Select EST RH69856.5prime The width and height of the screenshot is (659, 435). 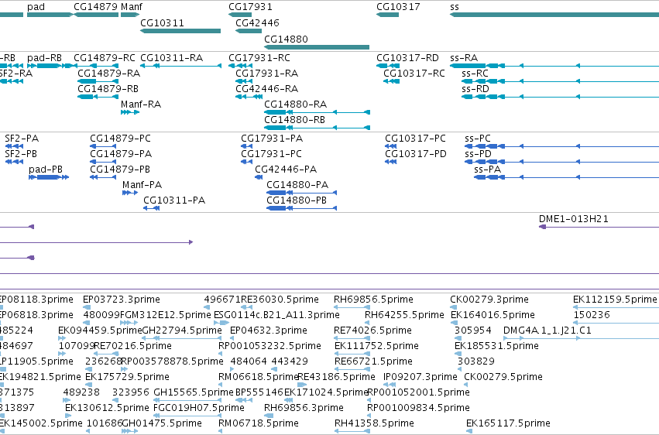click(373, 300)
